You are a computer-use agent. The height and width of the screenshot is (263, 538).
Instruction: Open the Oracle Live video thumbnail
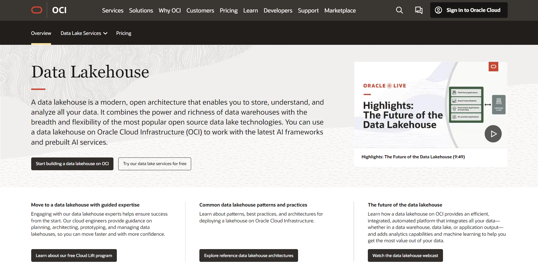coord(431,105)
